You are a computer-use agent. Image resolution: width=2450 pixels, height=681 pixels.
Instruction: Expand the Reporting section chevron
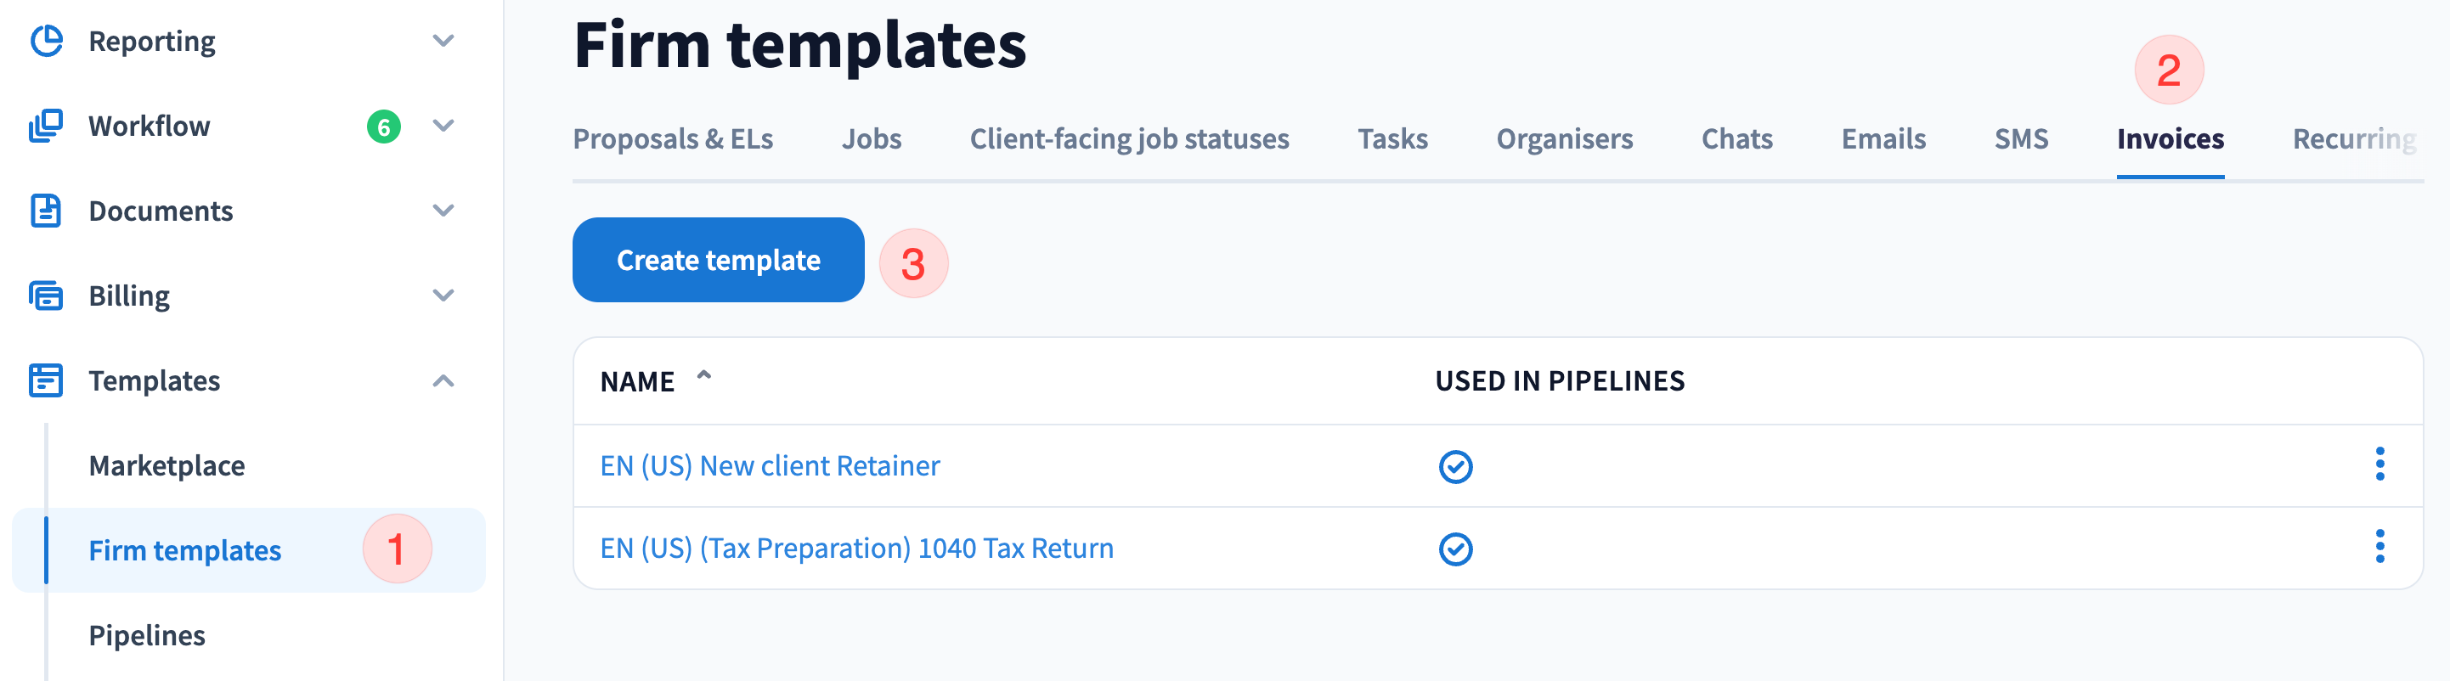[443, 41]
